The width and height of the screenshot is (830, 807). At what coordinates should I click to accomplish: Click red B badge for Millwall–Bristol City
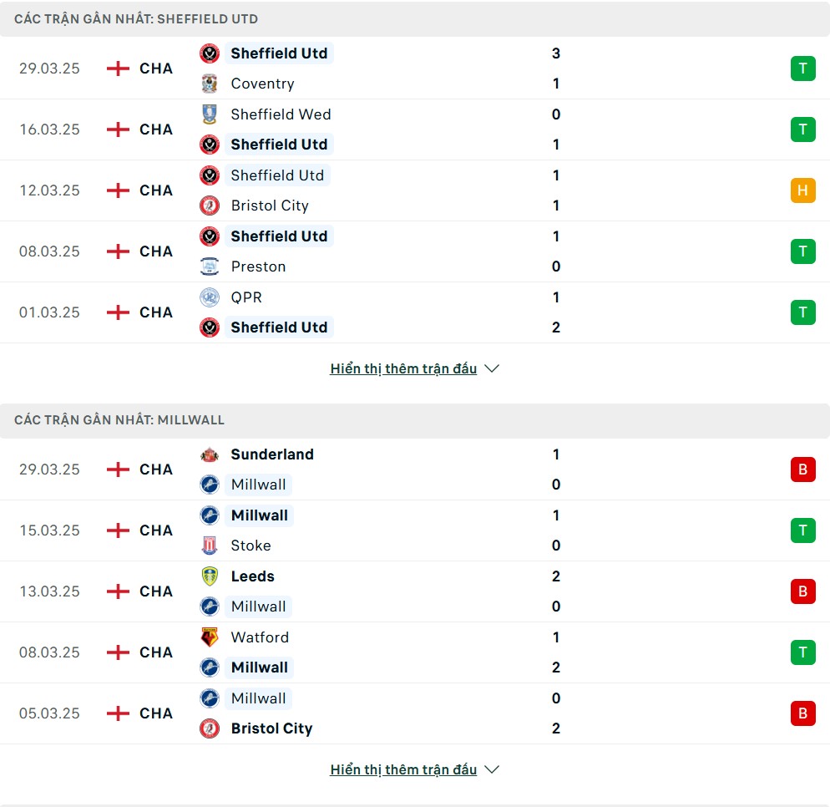click(x=802, y=713)
